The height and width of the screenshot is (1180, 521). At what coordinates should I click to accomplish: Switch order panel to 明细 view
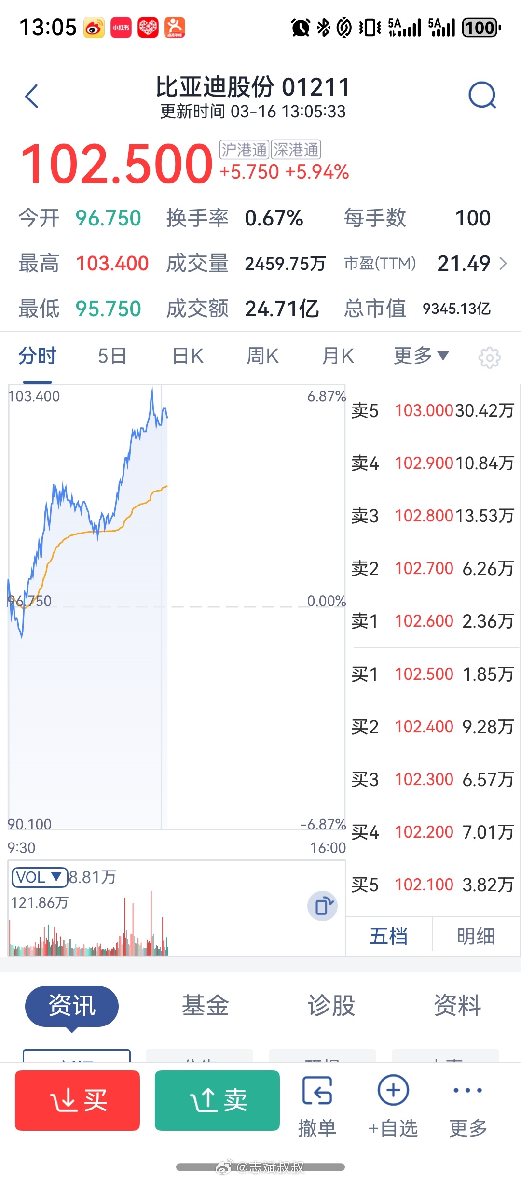click(x=476, y=936)
